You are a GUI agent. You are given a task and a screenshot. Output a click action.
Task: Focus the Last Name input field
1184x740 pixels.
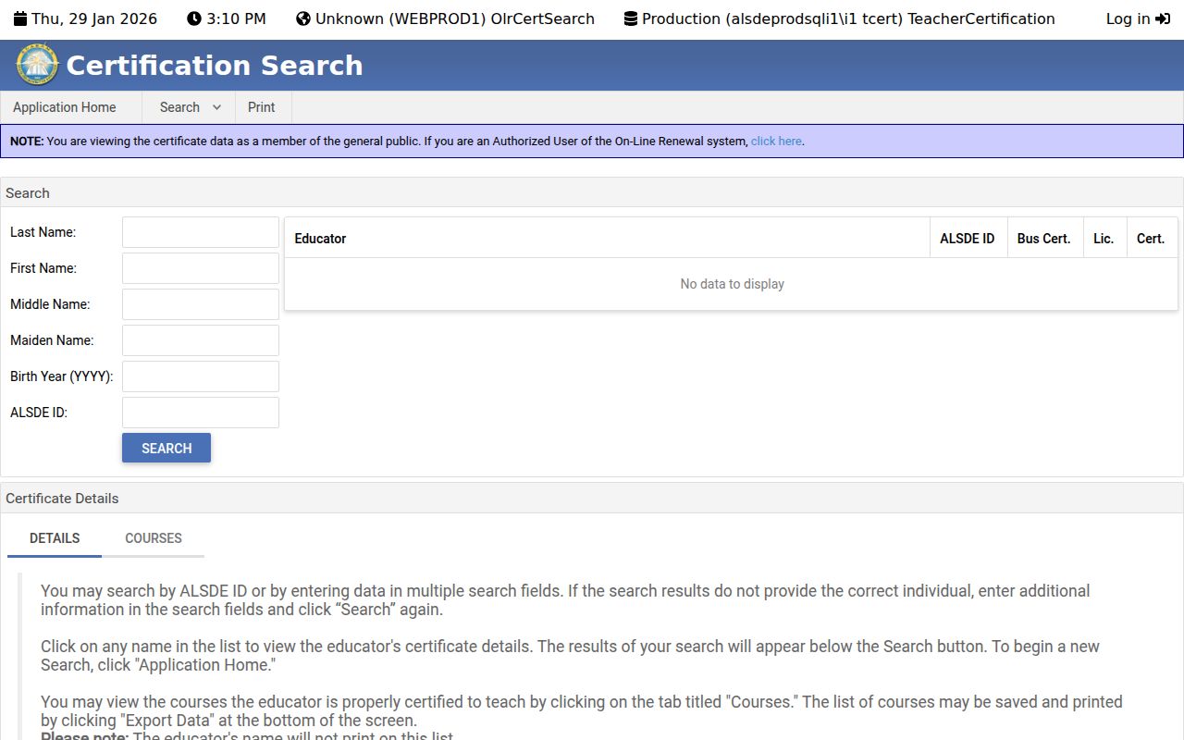(201, 232)
